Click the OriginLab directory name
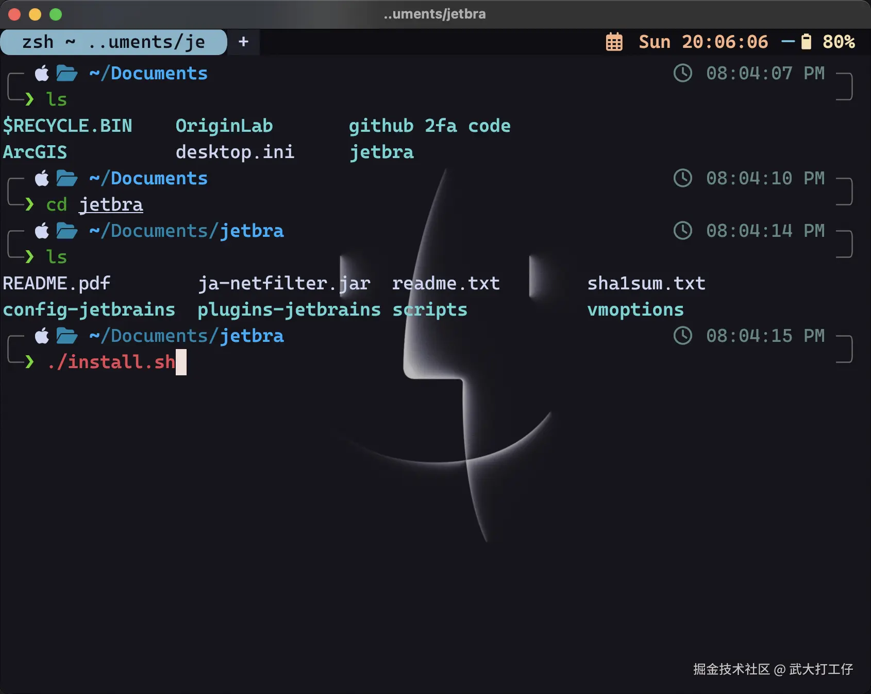This screenshot has width=871, height=694. pos(224,126)
